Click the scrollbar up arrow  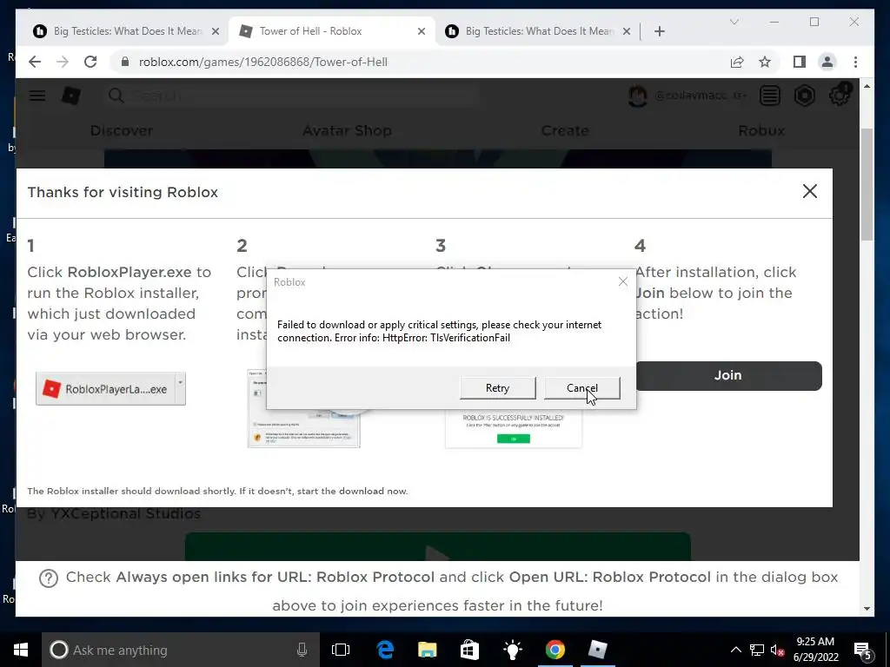click(x=867, y=86)
